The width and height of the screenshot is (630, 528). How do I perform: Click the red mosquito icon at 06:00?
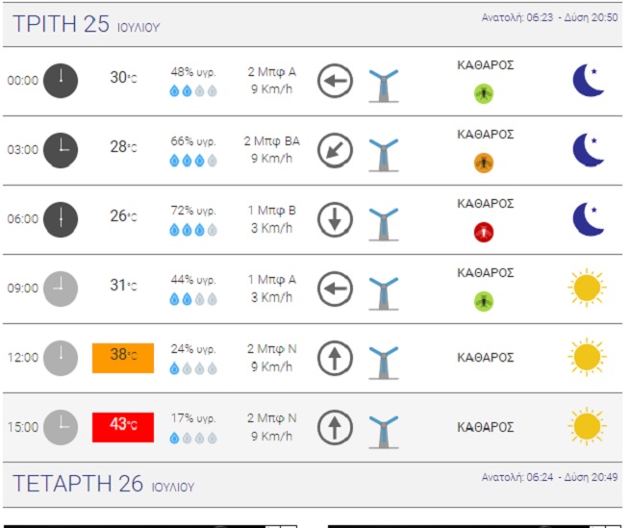click(484, 232)
